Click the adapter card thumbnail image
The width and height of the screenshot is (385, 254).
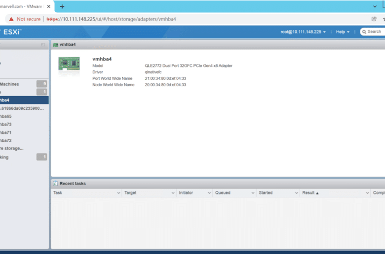tap(69, 63)
